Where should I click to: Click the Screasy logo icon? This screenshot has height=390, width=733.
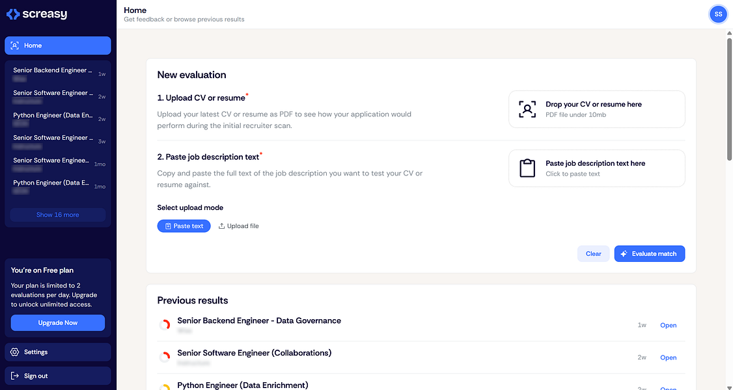pos(12,14)
